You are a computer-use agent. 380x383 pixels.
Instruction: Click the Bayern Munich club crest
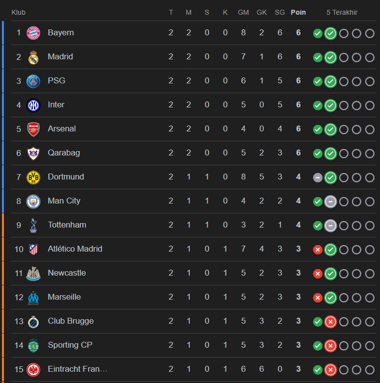(33, 33)
